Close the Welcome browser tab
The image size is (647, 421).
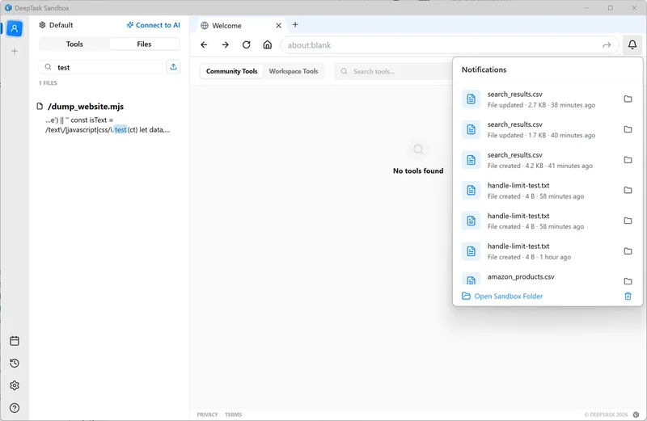279,26
